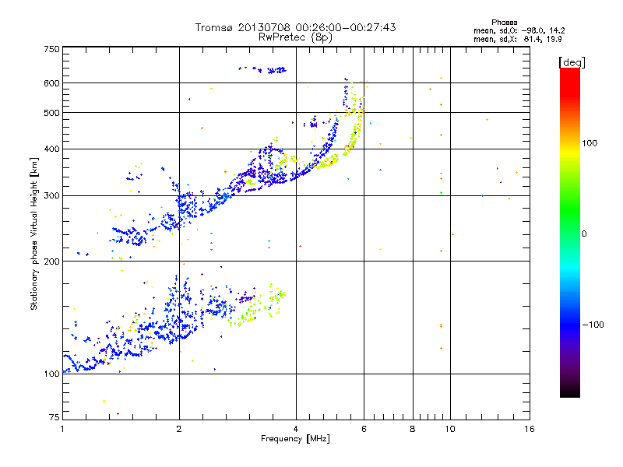Screen dimensions: 623x467
Task: Click the x-axis tick '10'
Action: [x=450, y=429]
